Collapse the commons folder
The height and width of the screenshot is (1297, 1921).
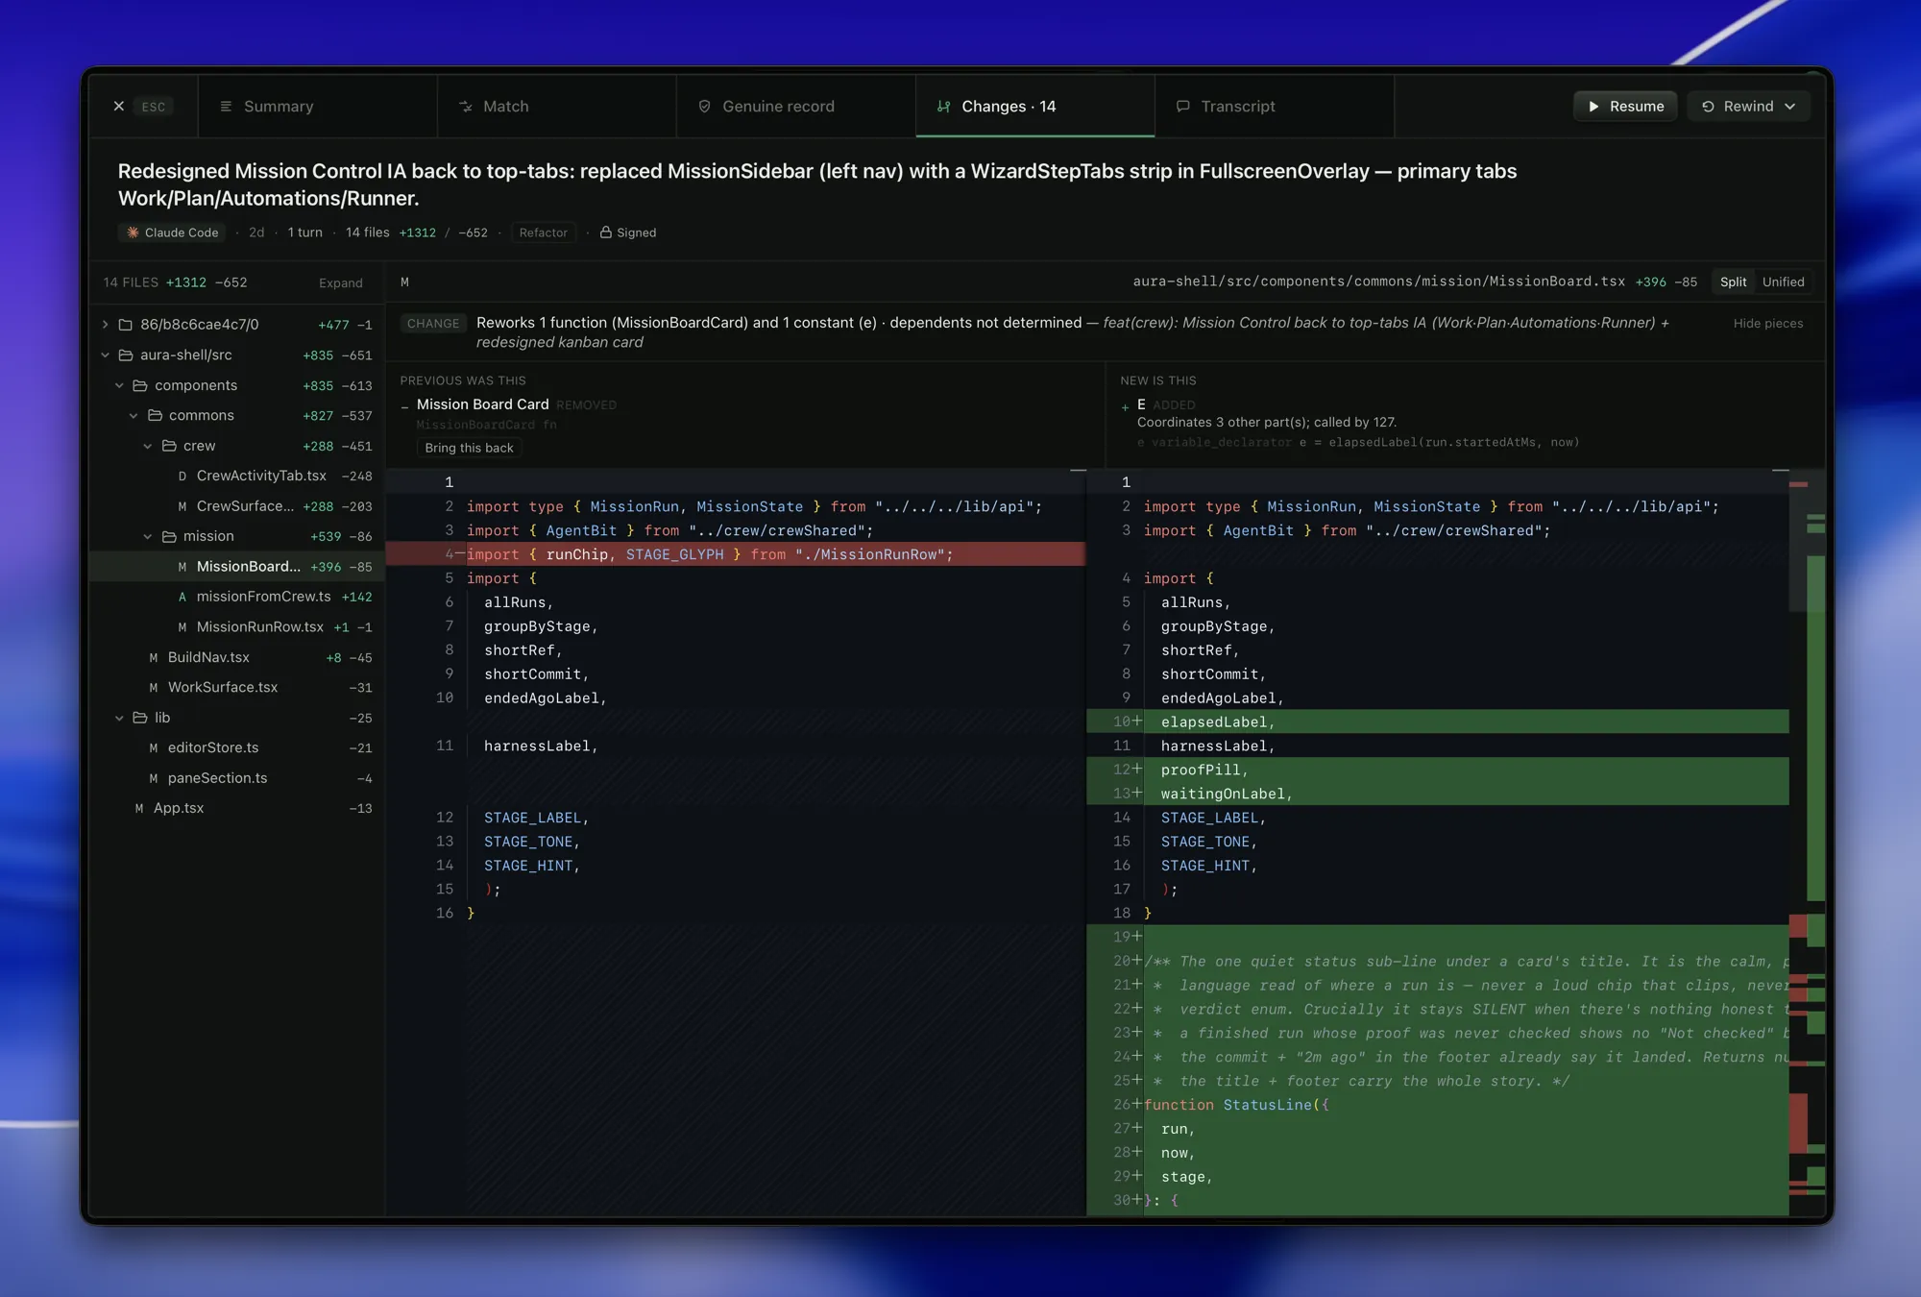coord(134,416)
